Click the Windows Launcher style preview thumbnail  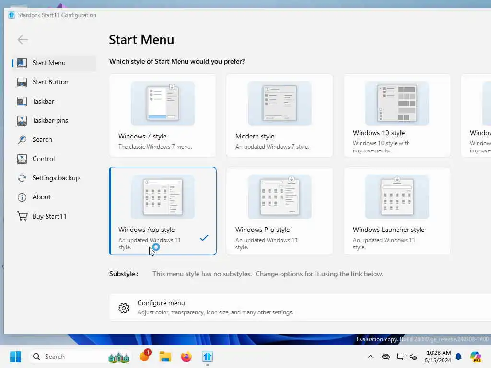[x=397, y=197]
